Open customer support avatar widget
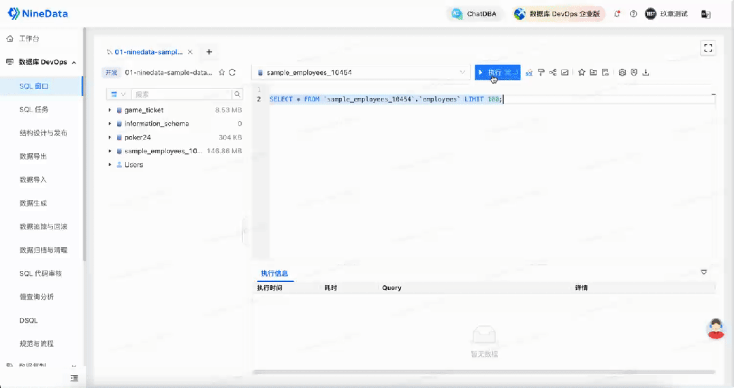 click(x=716, y=329)
